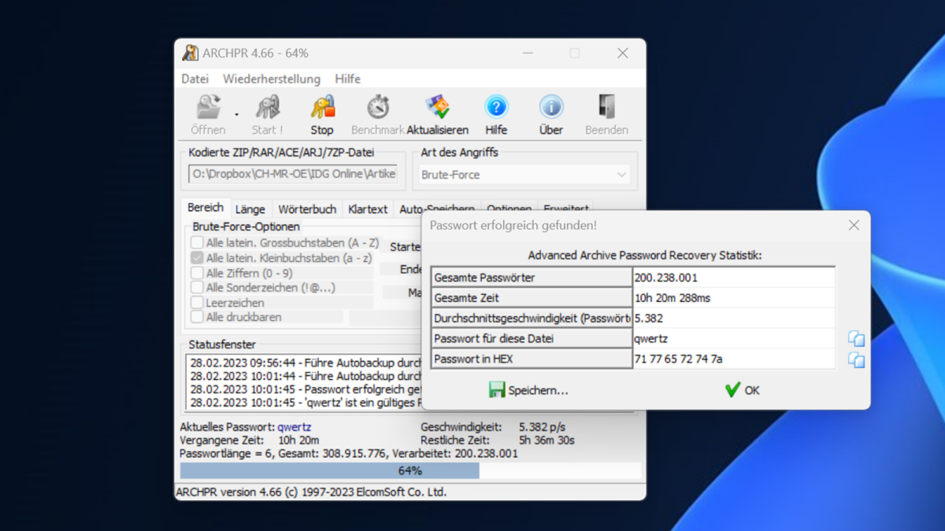Viewport: 945px width, 531px height.
Task: Open the Art des Angriffs Brute-Force dropdown
Action: pos(524,175)
